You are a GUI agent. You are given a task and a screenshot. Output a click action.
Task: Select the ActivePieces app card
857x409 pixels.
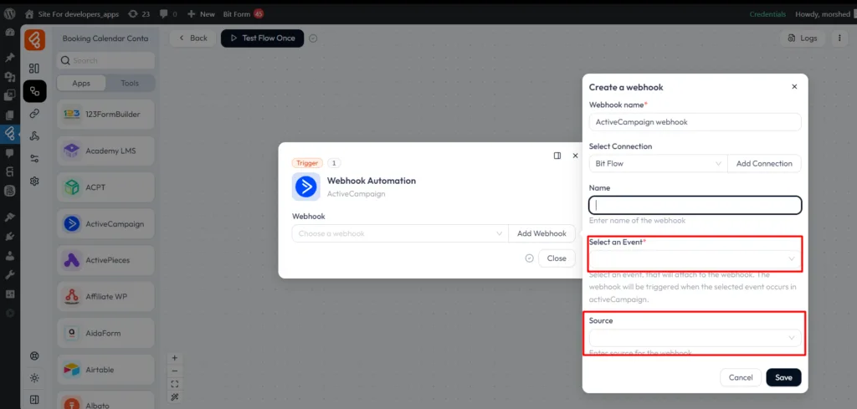pyautogui.click(x=105, y=260)
